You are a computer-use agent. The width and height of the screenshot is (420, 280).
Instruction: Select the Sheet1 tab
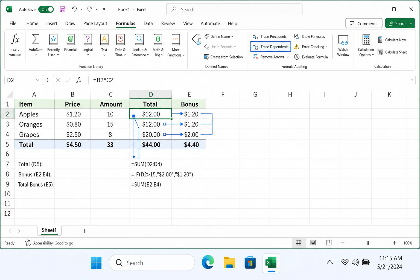(x=49, y=230)
